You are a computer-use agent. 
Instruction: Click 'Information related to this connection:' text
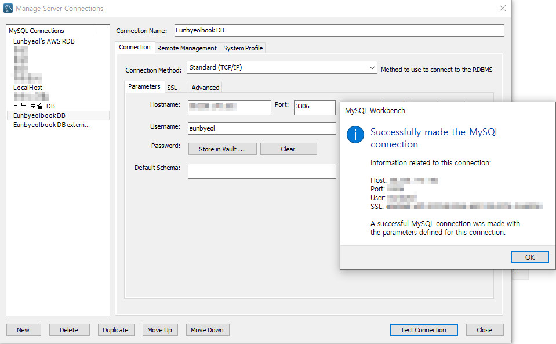(x=431, y=163)
